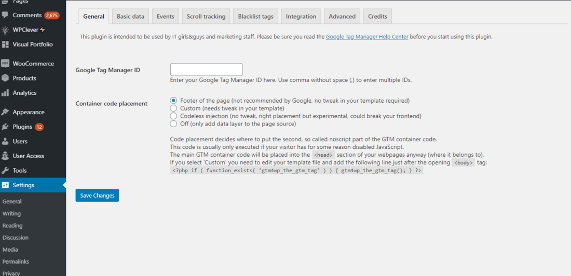Open the User Access menu item
The width and height of the screenshot is (571, 276).
point(33,156)
